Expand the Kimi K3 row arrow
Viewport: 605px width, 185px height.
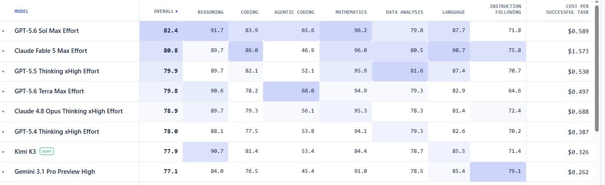click(x=4, y=152)
